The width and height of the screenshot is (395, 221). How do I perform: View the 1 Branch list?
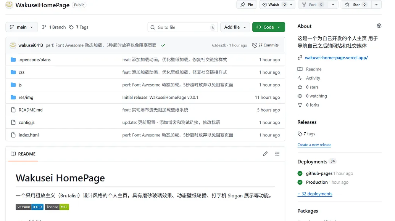pyautogui.click(x=54, y=27)
